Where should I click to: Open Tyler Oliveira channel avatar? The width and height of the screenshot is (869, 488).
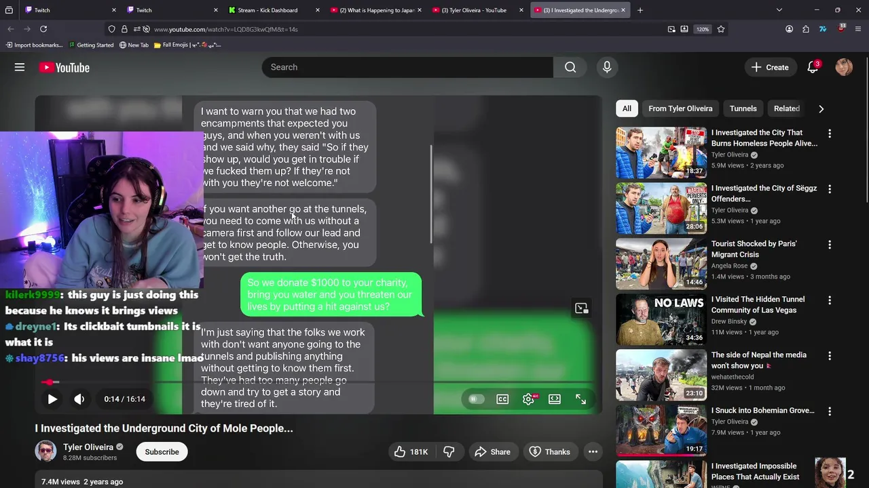pos(45,451)
